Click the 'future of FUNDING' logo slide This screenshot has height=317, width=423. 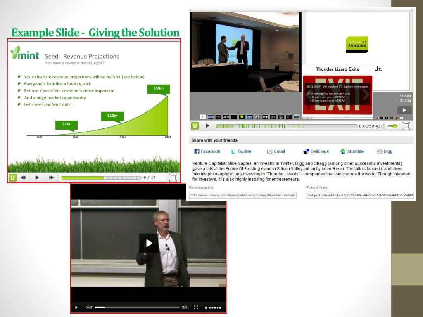[357, 45]
